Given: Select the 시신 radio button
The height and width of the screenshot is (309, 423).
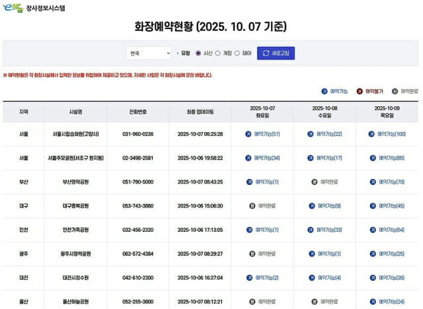Looking at the screenshot, I should pyautogui.click(x=198, y=53).
